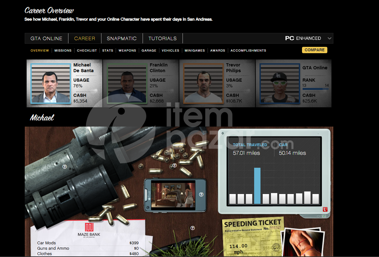Screen dimensions: 379x257
Task: Click the "MAZE BANK" receipt title text
Action: (89, 234)
